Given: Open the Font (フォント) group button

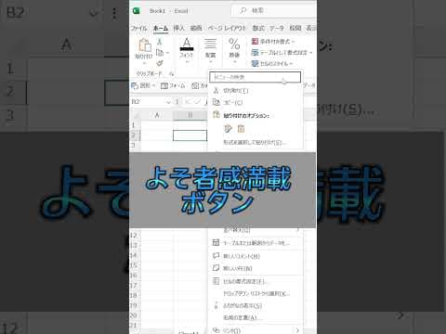Looking at the screenshot, I should tap(187, 50).
